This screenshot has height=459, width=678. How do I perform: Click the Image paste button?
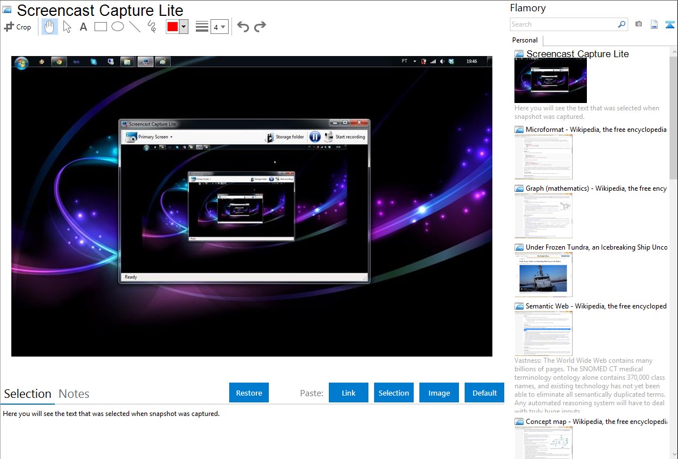pyautogui.click(x=439, y=393)
